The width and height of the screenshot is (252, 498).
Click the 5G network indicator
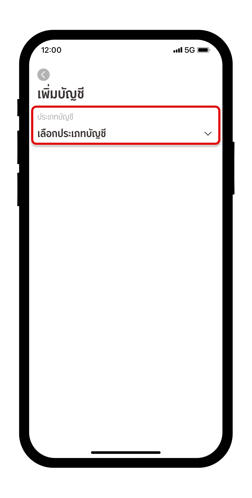[x=190, y=50]
